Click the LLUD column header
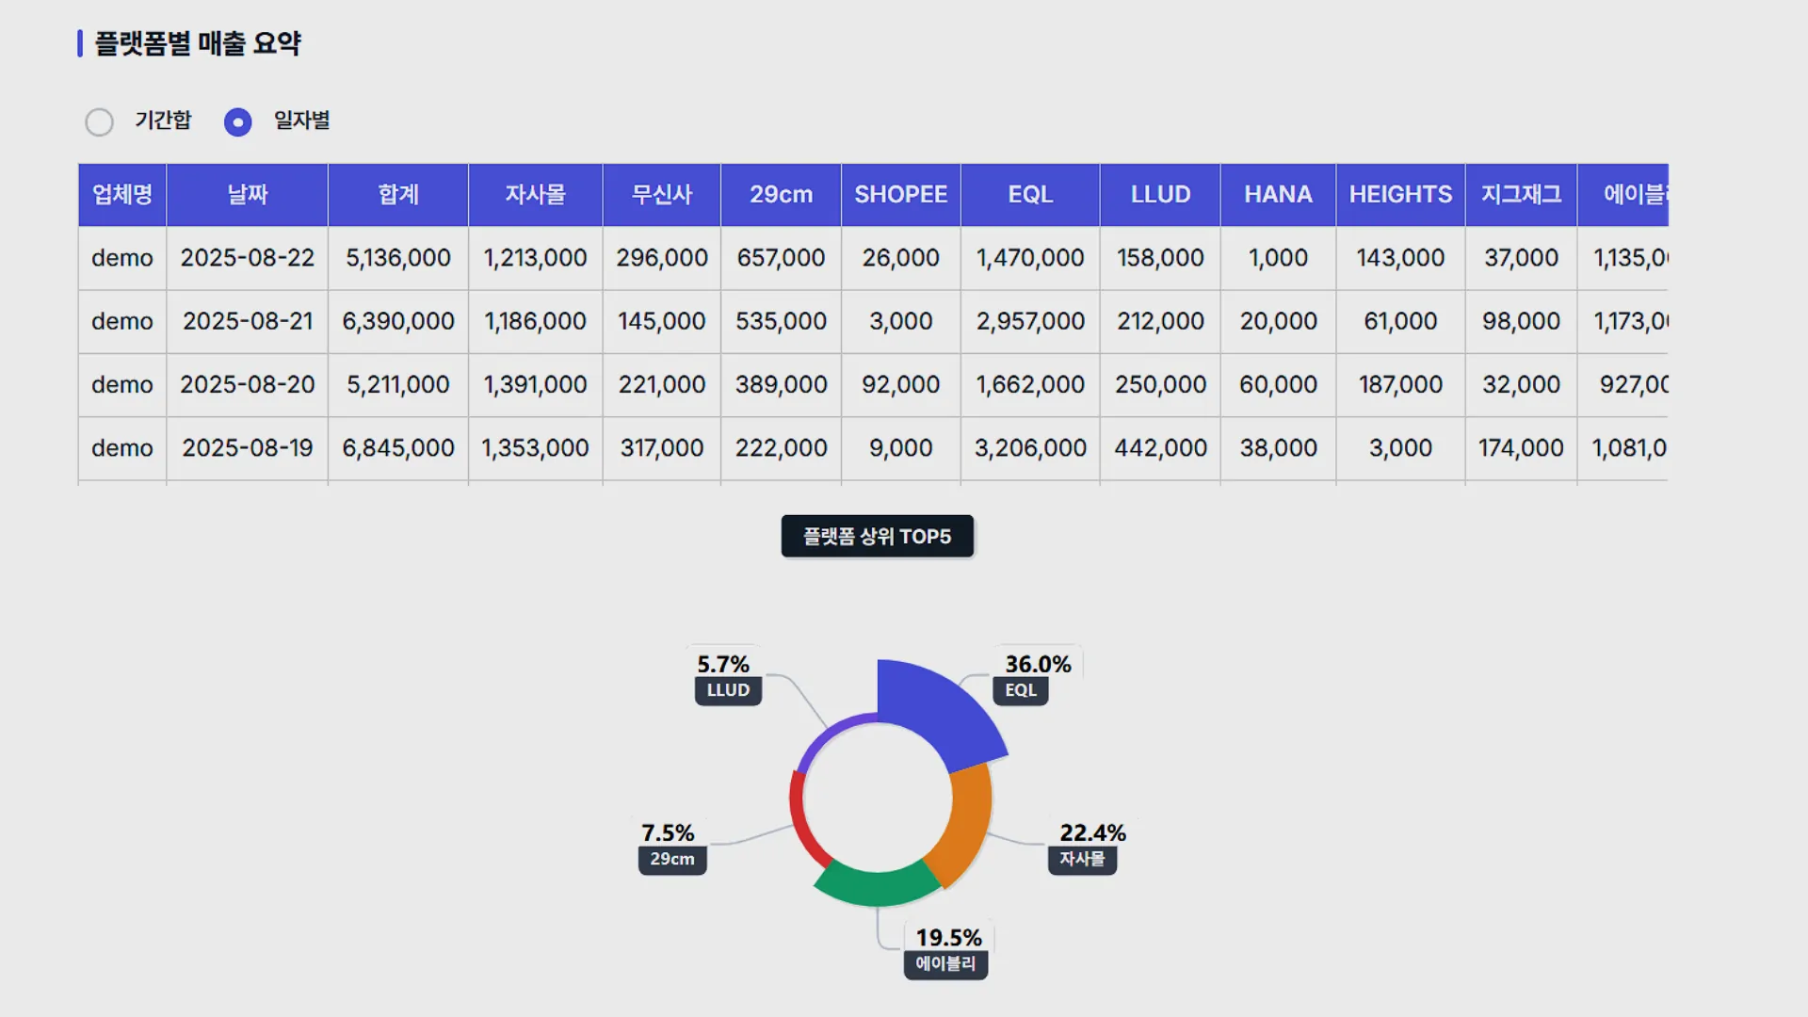Image resolution: width=1808 pixels, height=1017 pixels. point(1160,195)
